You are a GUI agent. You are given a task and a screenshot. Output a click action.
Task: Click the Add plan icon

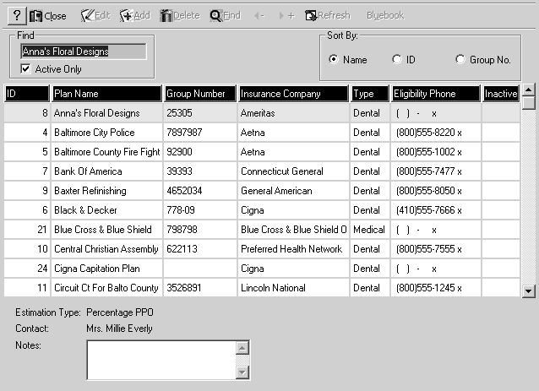[126, 15]
